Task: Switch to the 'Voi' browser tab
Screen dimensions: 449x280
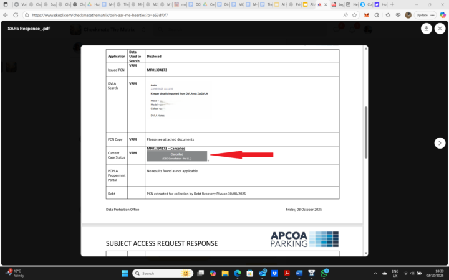Action: [21, 4]
